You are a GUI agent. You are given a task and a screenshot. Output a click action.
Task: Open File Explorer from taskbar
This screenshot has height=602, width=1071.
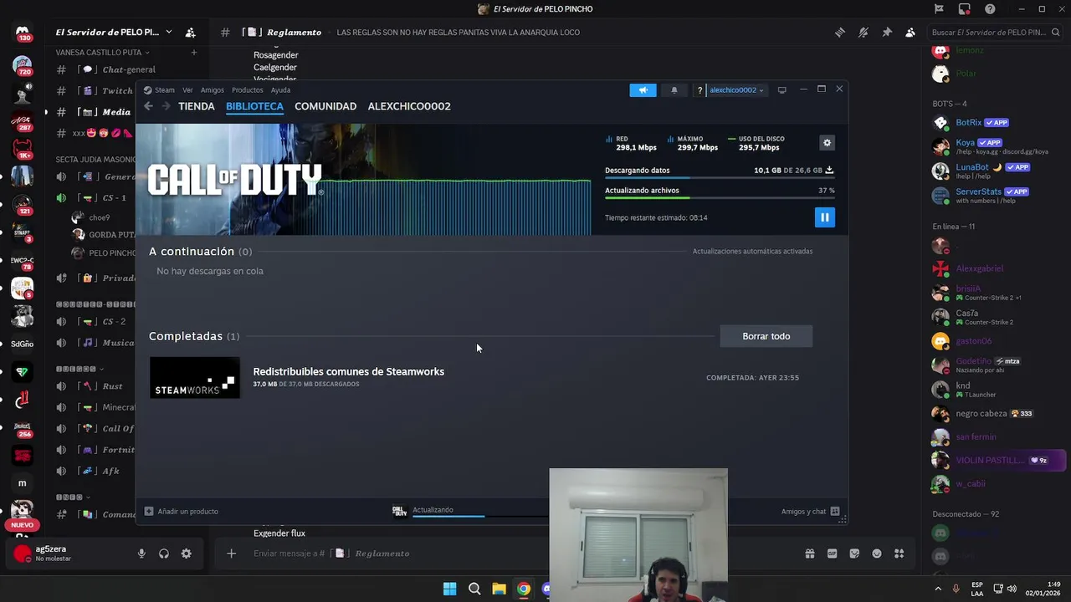click(x=499, y=589)
